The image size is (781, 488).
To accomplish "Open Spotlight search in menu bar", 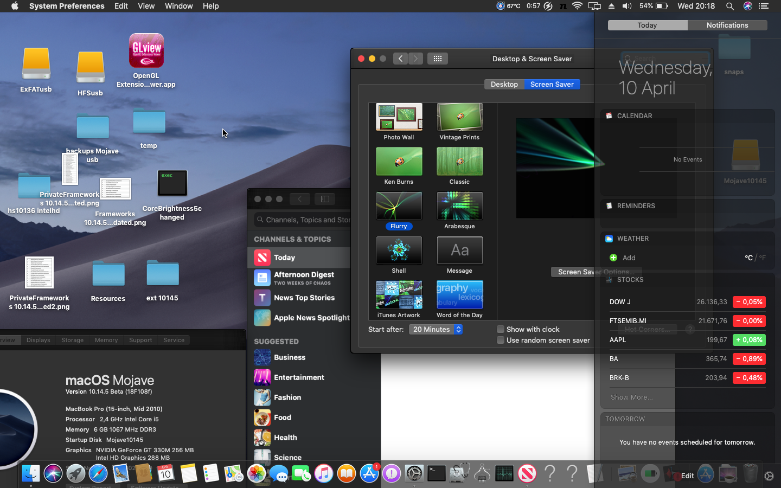I will (x=730, y=6).
